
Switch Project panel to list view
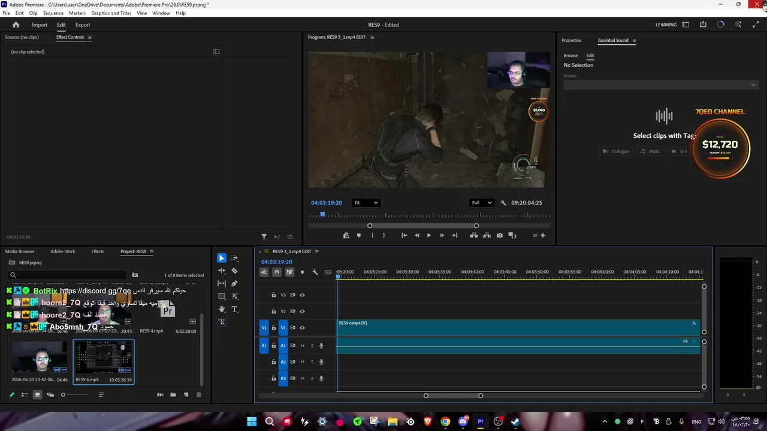(25, 394)
